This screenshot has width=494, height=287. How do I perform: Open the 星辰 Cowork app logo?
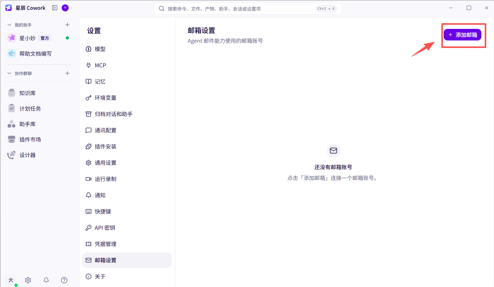[x=9, y=8]
